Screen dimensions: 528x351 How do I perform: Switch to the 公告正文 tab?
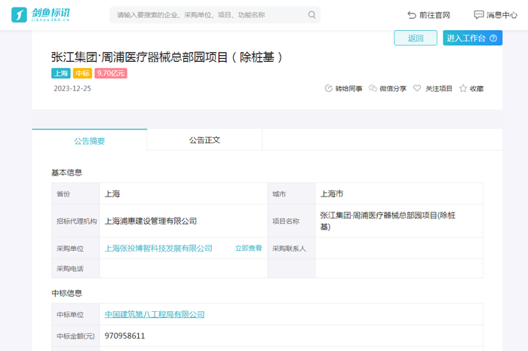pos(204,140)
